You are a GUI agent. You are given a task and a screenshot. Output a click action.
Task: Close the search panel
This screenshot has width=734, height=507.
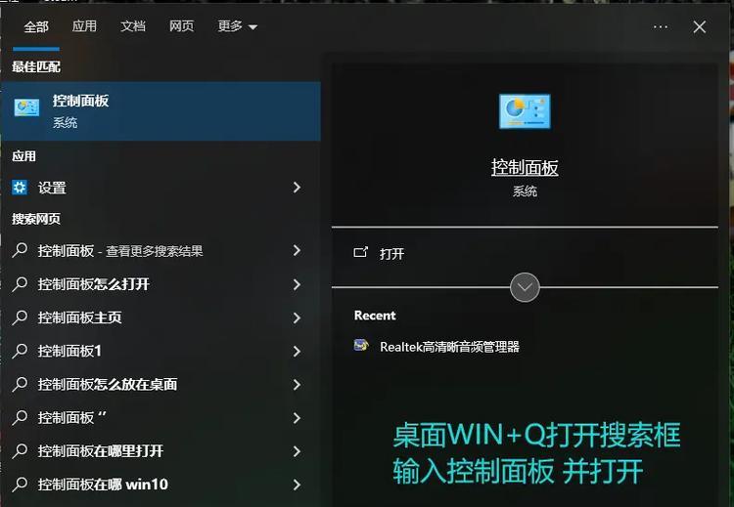700,26
